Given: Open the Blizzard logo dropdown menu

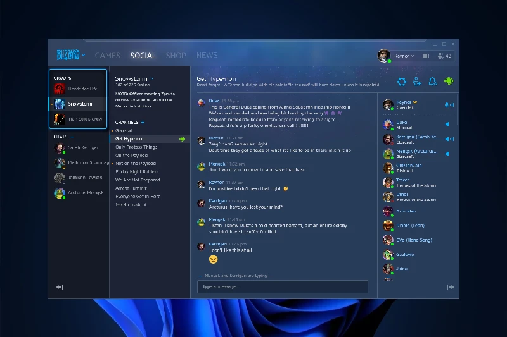Looking at the screenshot, I should click(70, 56).
